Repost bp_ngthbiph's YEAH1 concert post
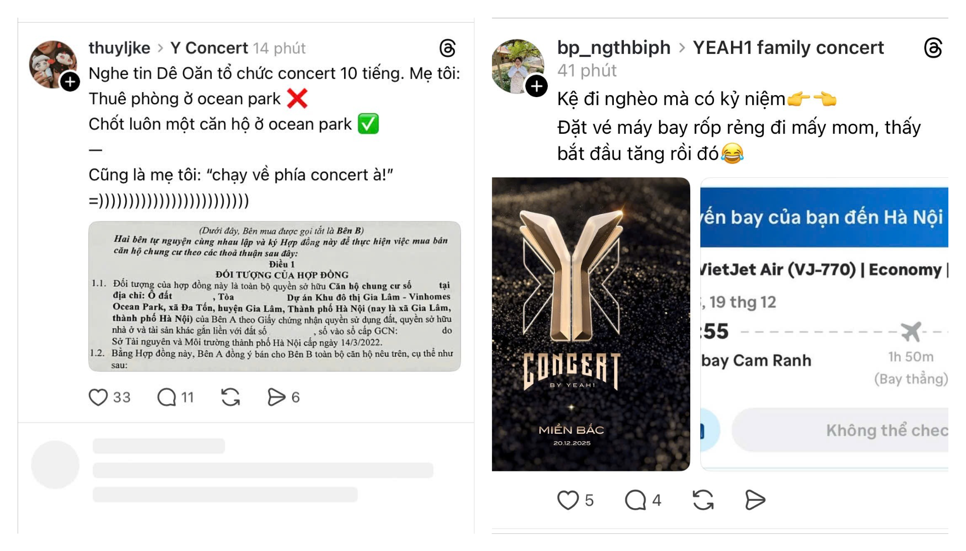Viewport: 966px width, 551px height. pyautogui.click(x=703, y=500)
